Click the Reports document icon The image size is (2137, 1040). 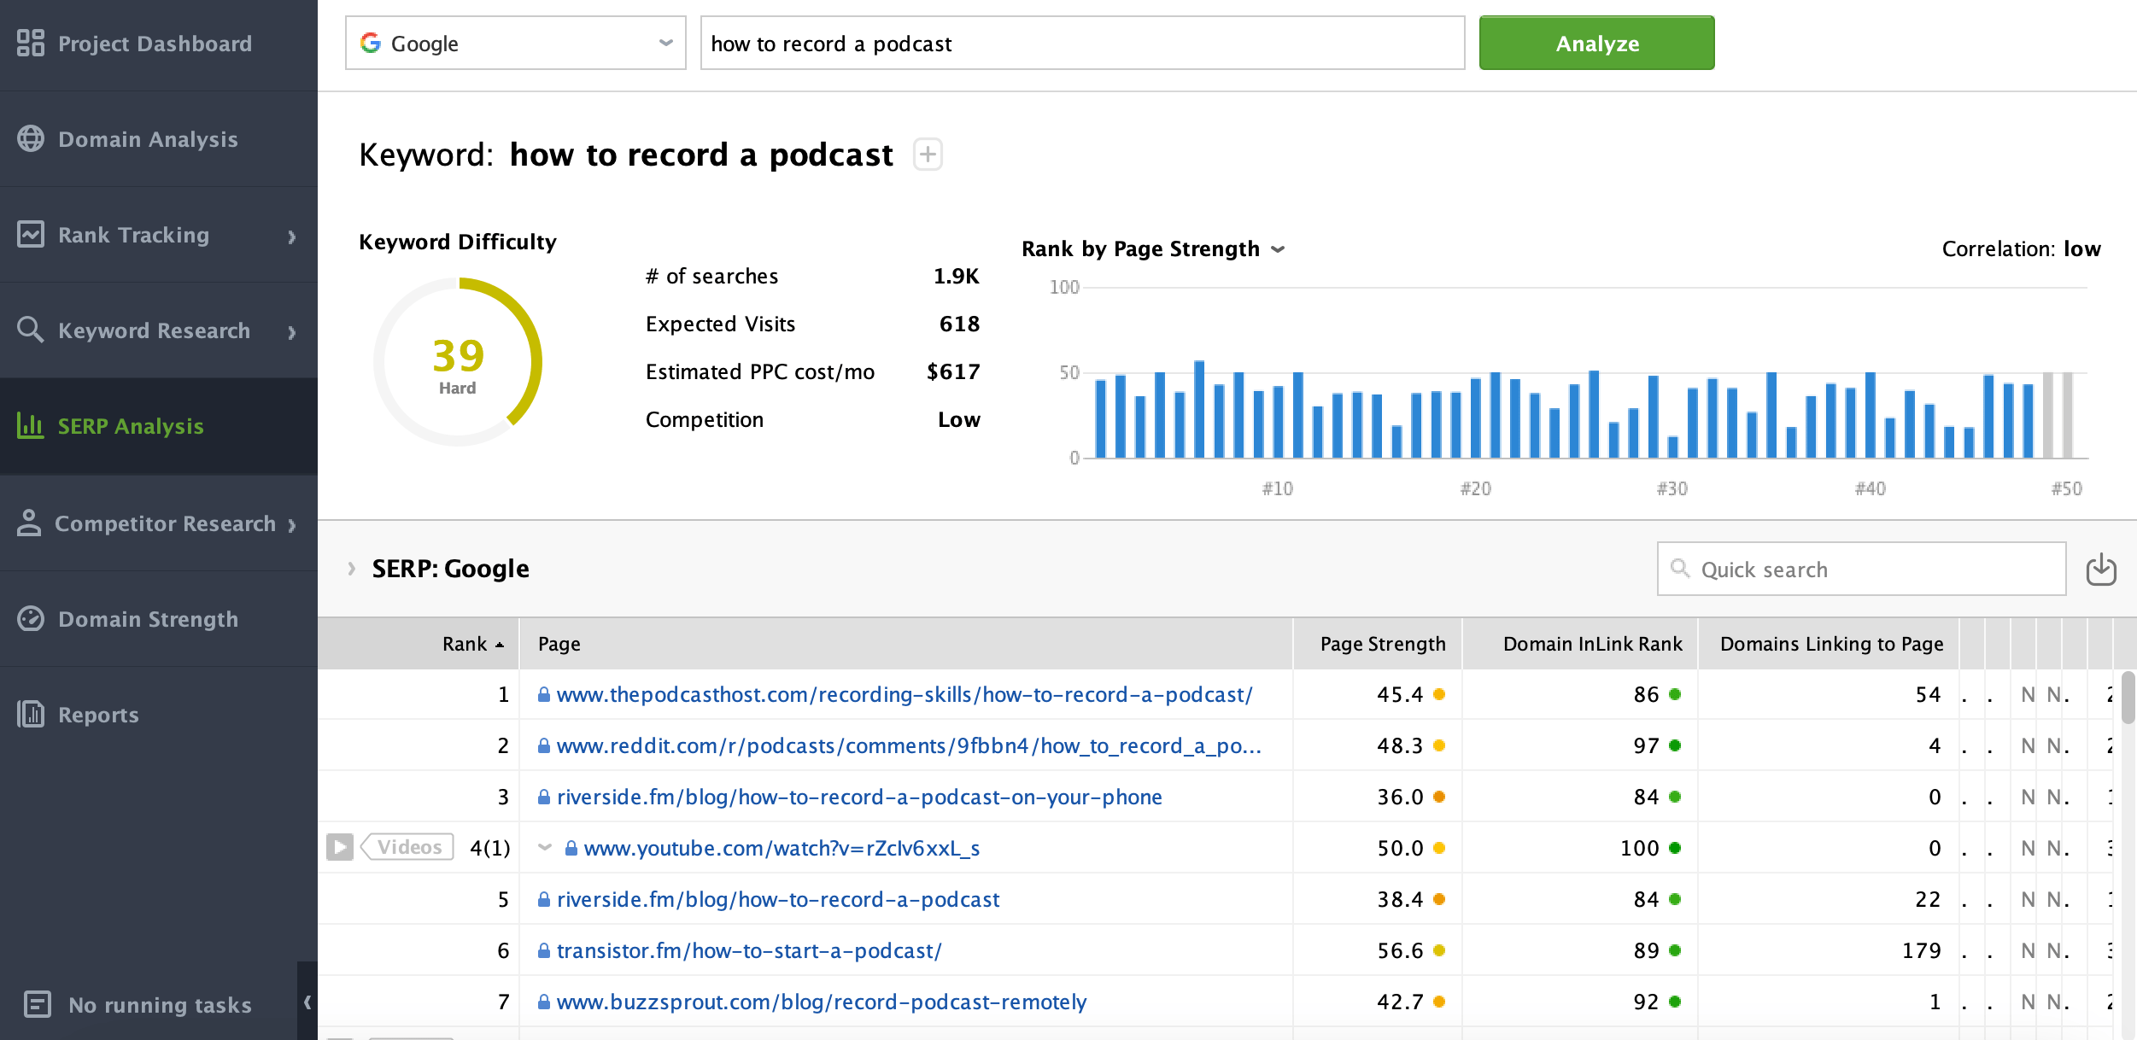coord(31,714)
